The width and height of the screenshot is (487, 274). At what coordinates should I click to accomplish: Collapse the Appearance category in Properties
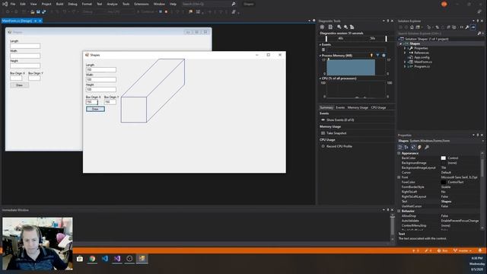coord(399,153)
